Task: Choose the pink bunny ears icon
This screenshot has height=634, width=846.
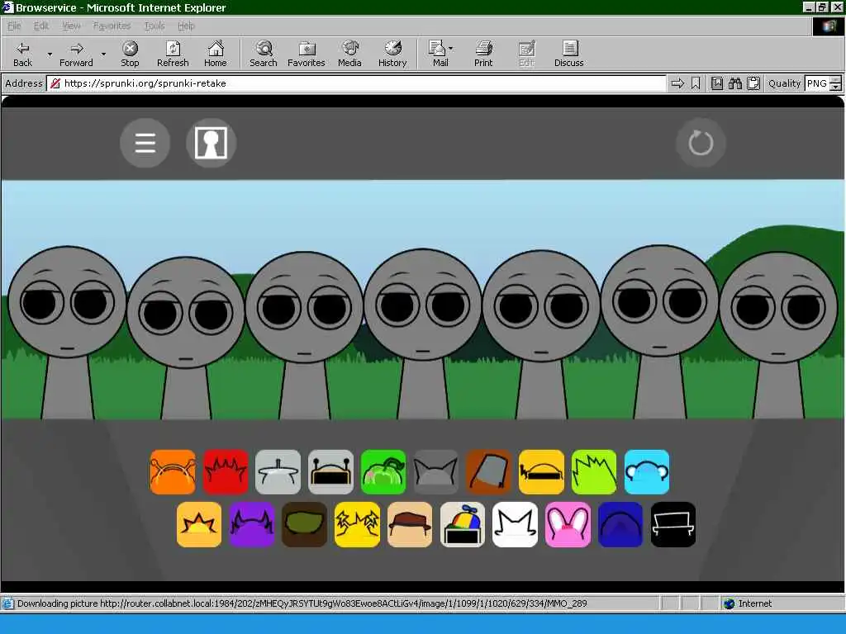Action: (568, 524)
